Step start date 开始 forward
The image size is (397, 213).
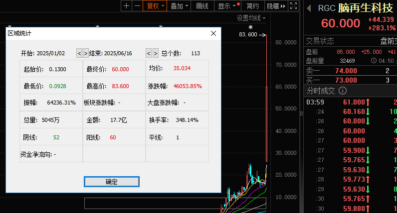tap(86, 53)
